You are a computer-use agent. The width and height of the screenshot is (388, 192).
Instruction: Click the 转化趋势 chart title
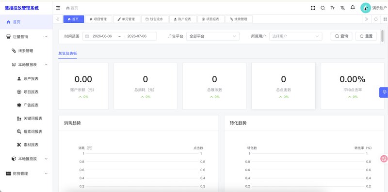[238, 123]
